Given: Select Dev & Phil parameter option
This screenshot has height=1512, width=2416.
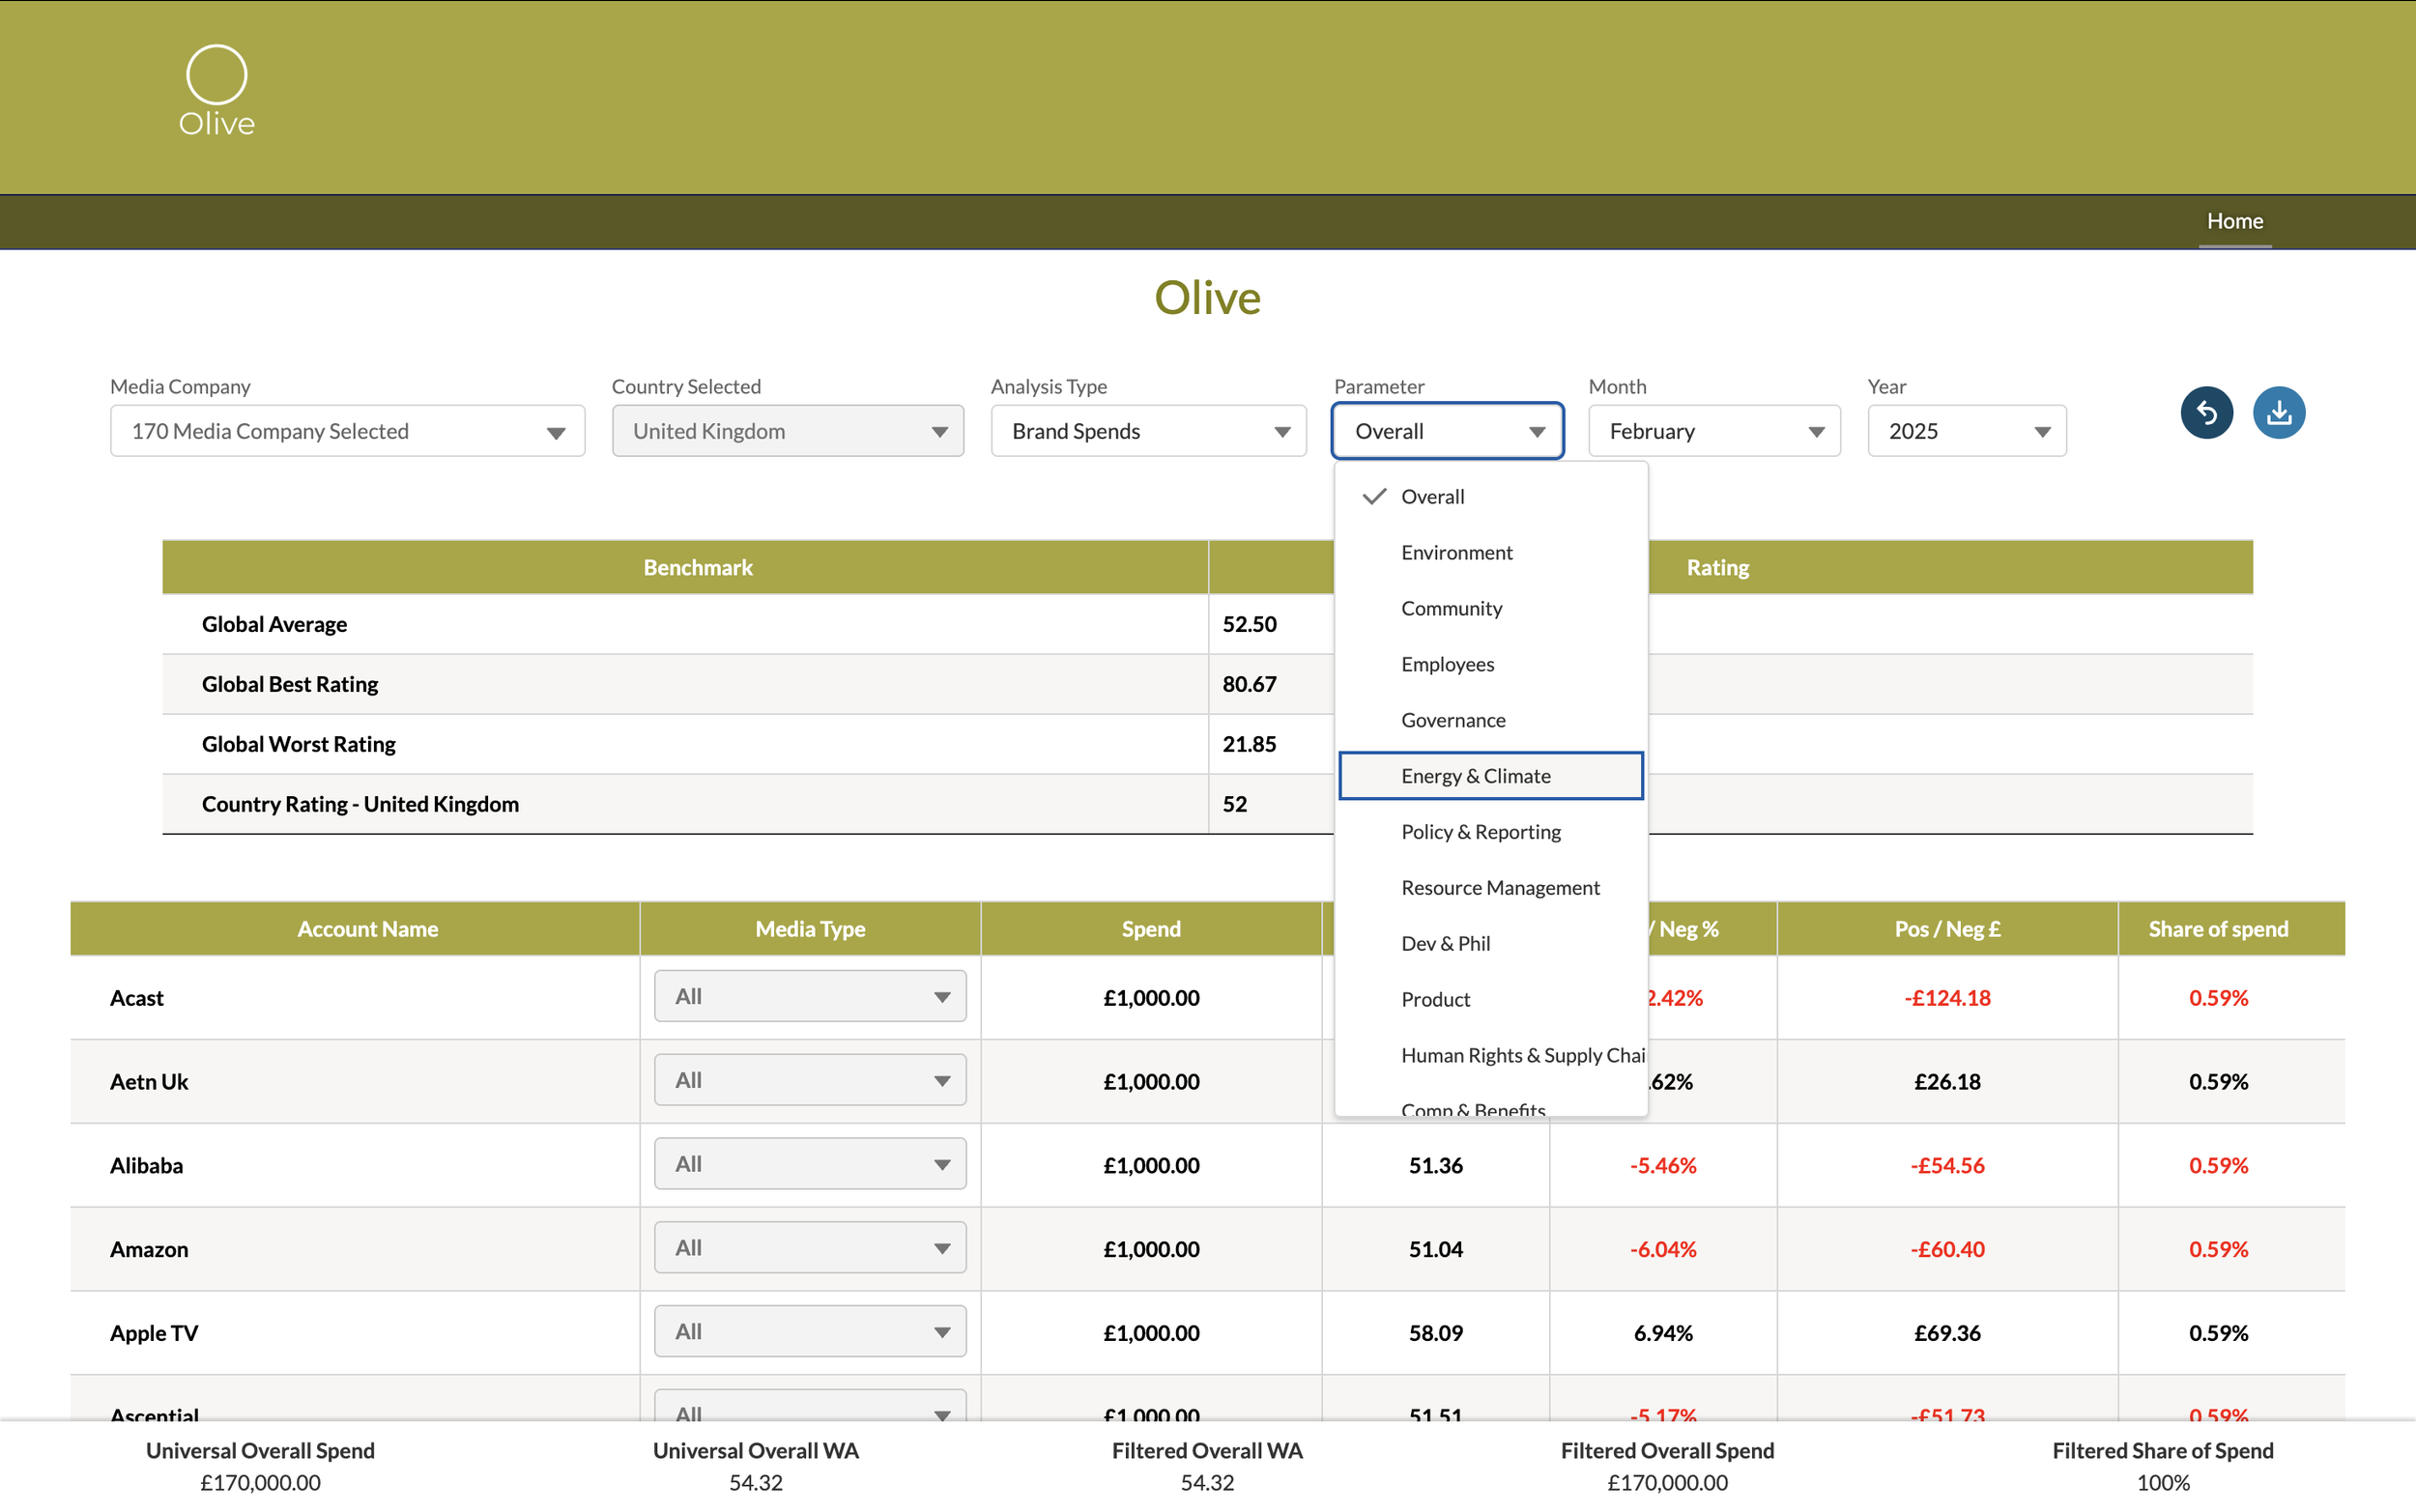Looking at the screenshot, I should pyautogui.click(x=1445, y=944).
